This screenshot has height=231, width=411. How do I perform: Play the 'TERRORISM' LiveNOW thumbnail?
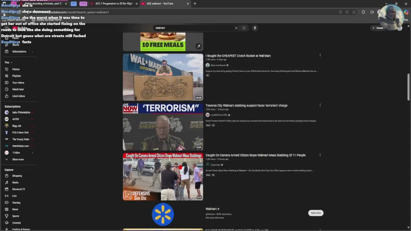pyautogui.click(x=163, y=127)
